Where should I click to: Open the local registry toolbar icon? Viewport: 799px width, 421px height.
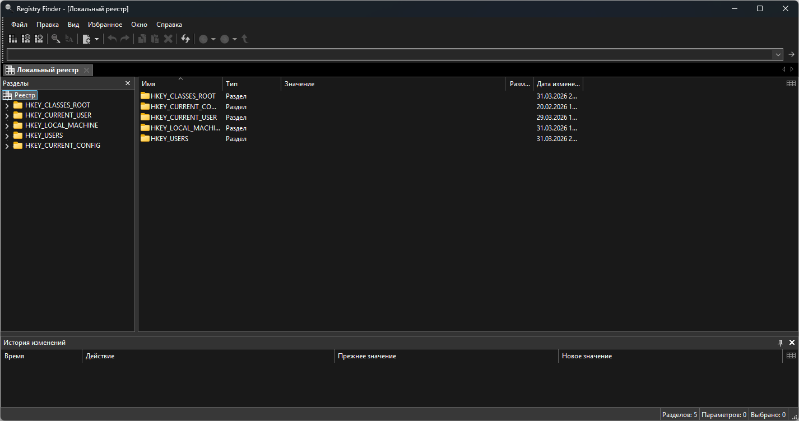pos(13,39)
